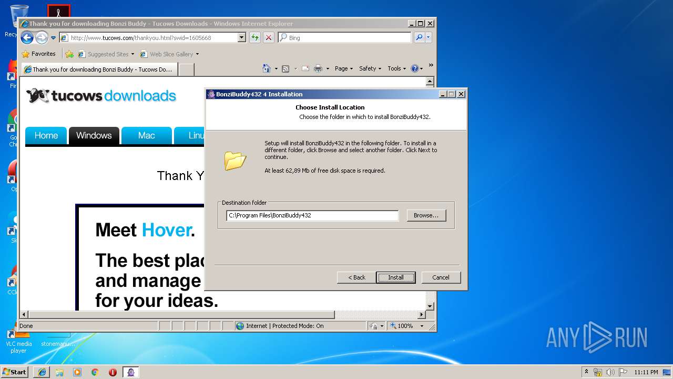
Task: Click the taskbar clock
Action: [646, 372]
